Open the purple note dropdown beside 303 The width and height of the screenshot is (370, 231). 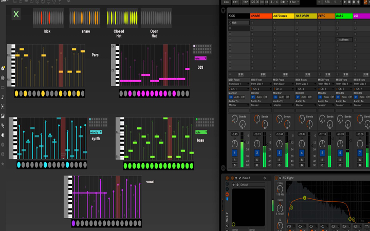(200, 58)
